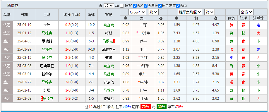Click handicap *半球 in the 特鲁瓦 row
The image size is (269, 112).
click(143, 99)
